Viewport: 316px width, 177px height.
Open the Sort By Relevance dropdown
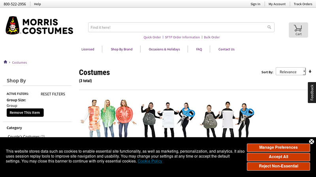pos(290,72)
